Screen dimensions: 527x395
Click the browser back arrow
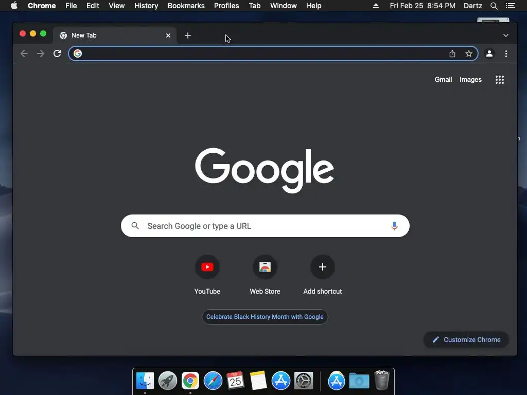click(x=24, y=53)
